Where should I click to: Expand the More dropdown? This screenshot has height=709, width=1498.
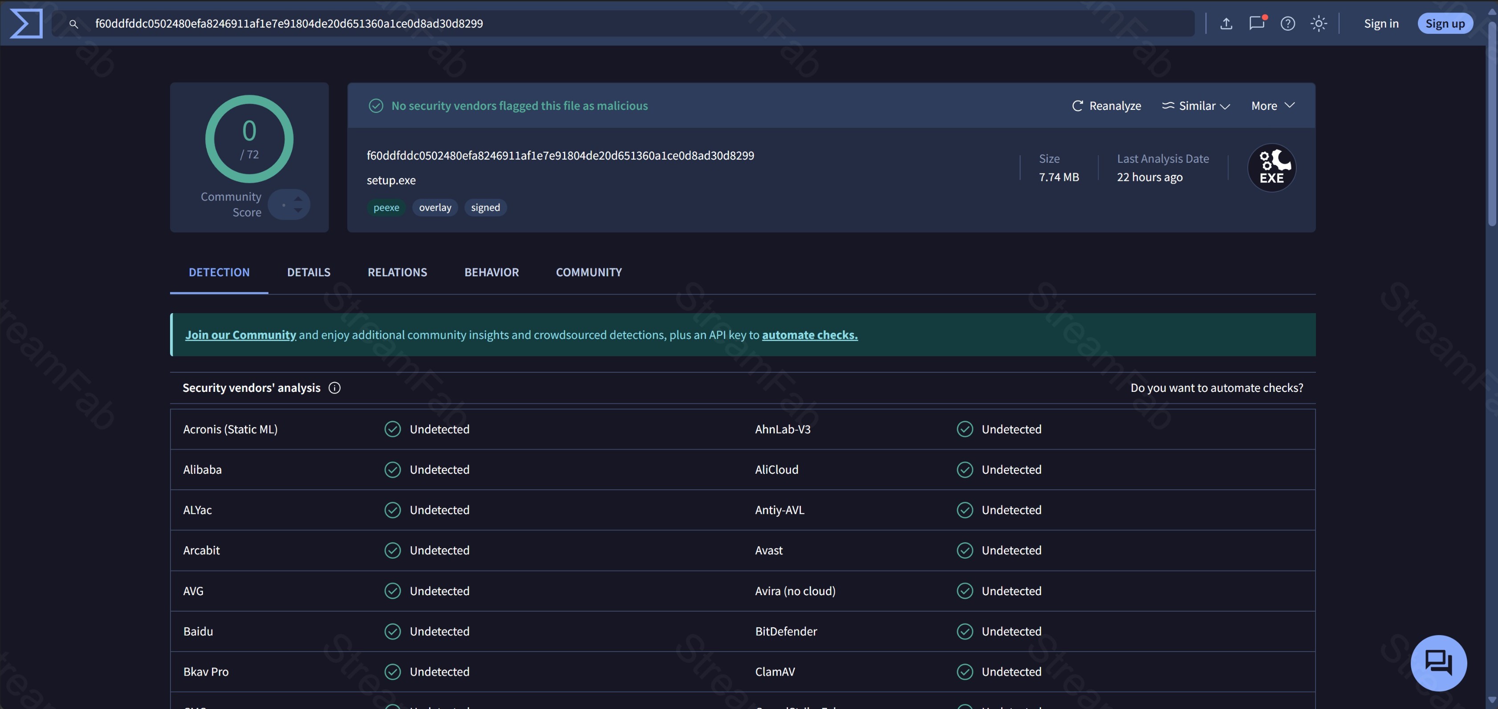tap(1273, 106)
